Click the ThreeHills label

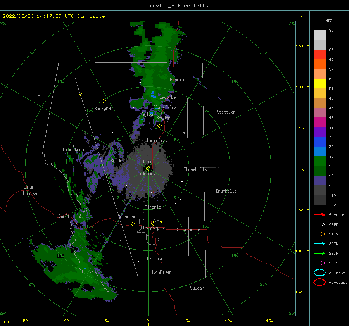(195, 169)
